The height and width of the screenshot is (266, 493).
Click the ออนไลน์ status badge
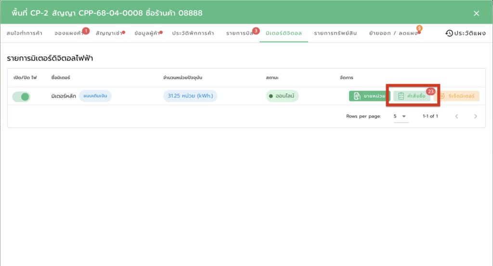tap(282, 96)
